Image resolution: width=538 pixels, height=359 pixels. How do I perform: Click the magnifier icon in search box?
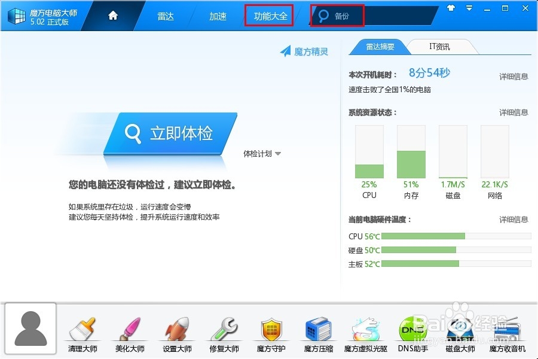(x=323, y=16)
